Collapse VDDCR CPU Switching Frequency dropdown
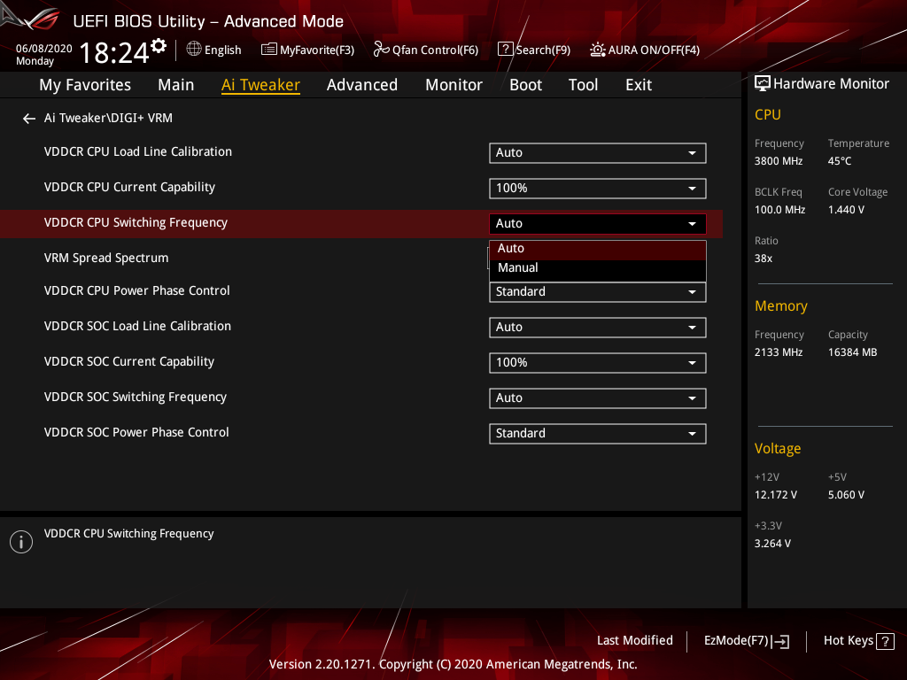 pyautogui.click(x=598, y=224)
